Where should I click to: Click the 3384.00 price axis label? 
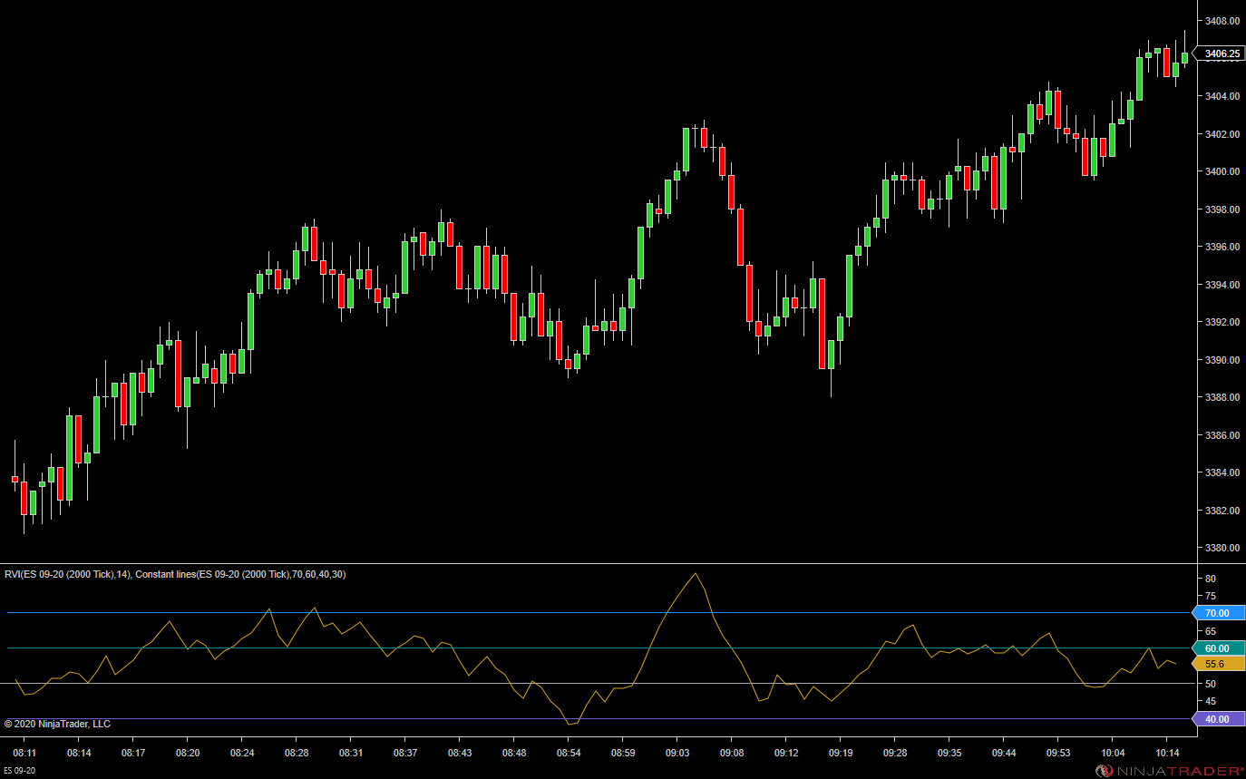click(x=1222, y=472)
